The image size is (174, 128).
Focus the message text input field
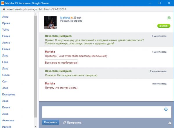tap(107, 112)
